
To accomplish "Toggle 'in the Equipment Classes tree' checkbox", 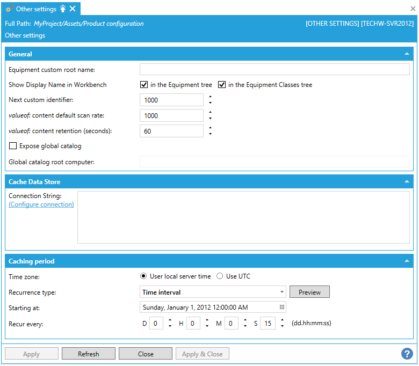I will pyautogui.click(x=222, y=85).
